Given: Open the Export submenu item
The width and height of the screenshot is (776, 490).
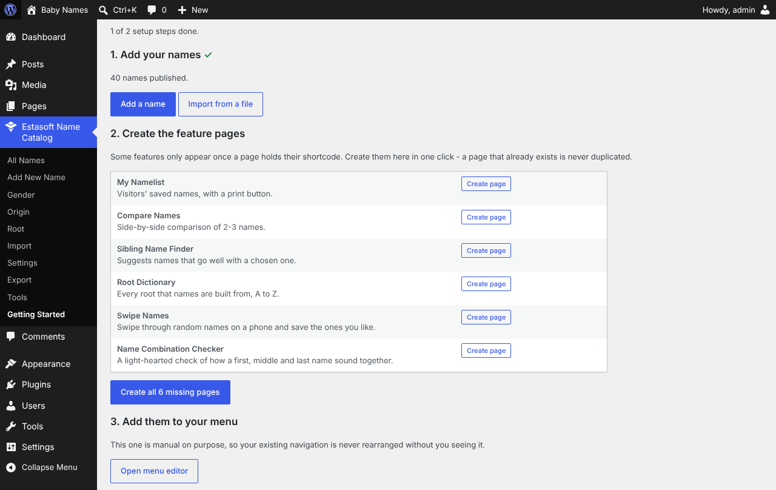Looking at the screenshot, I should 19,280.
